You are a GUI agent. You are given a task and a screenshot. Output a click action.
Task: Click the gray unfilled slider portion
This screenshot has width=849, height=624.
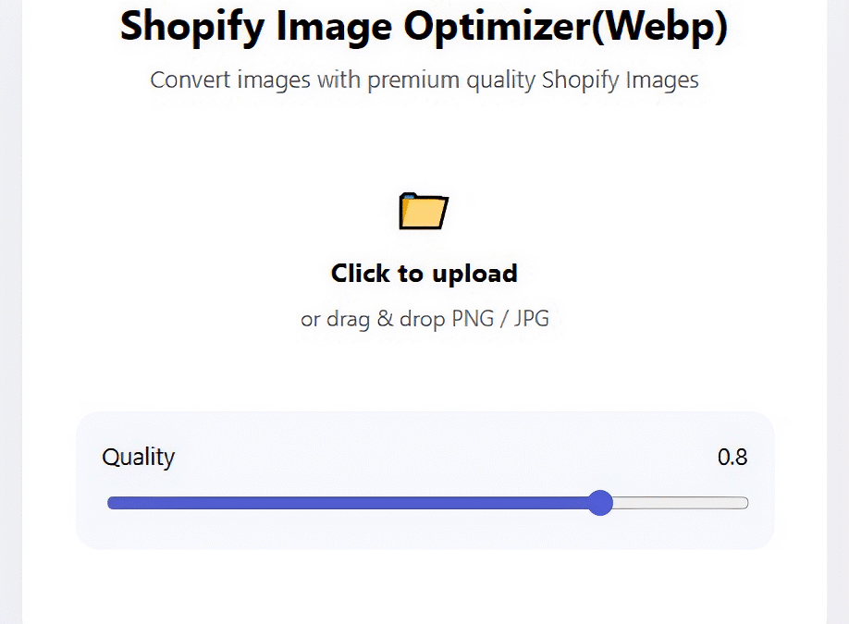[x=680, y=503]
